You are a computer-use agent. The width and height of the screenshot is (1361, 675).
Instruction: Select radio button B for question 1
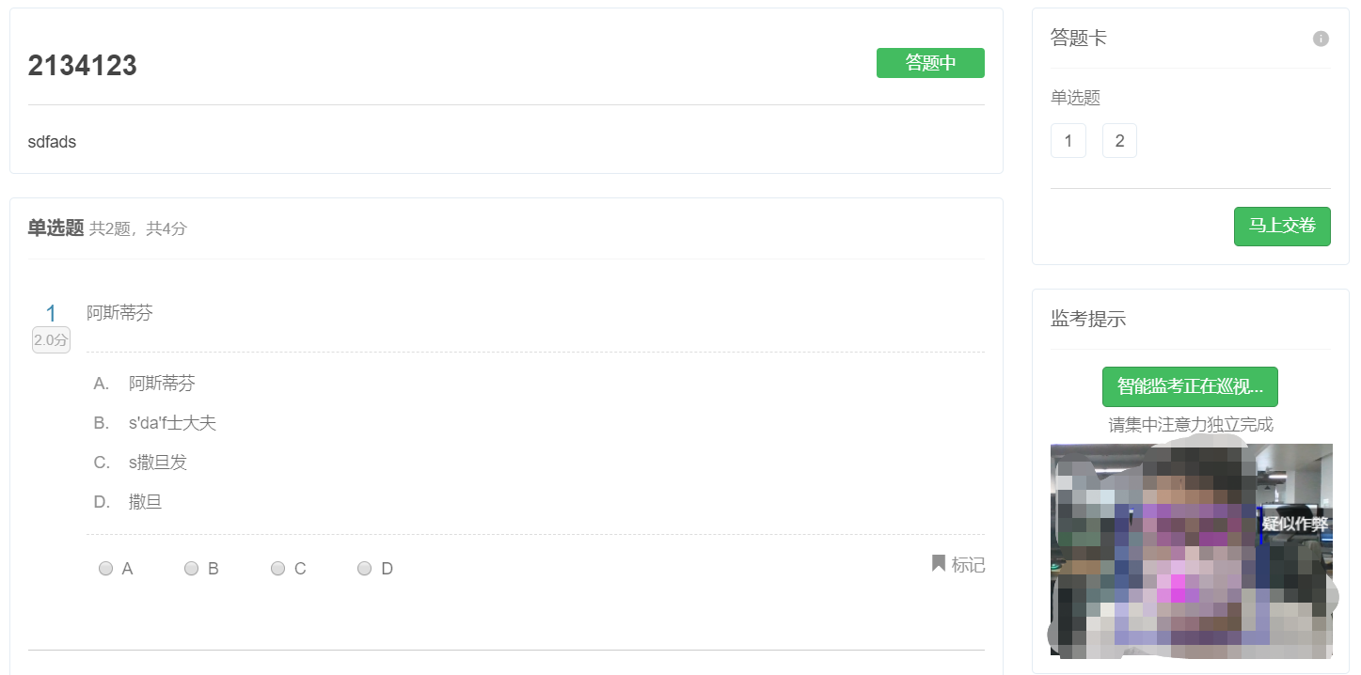(x=192, y=569)
